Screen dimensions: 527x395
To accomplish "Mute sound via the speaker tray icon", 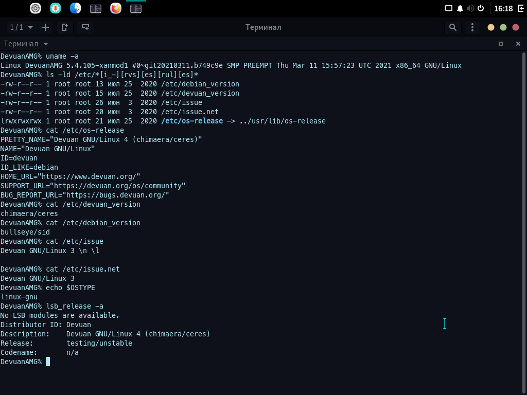I will click(470, 8).
